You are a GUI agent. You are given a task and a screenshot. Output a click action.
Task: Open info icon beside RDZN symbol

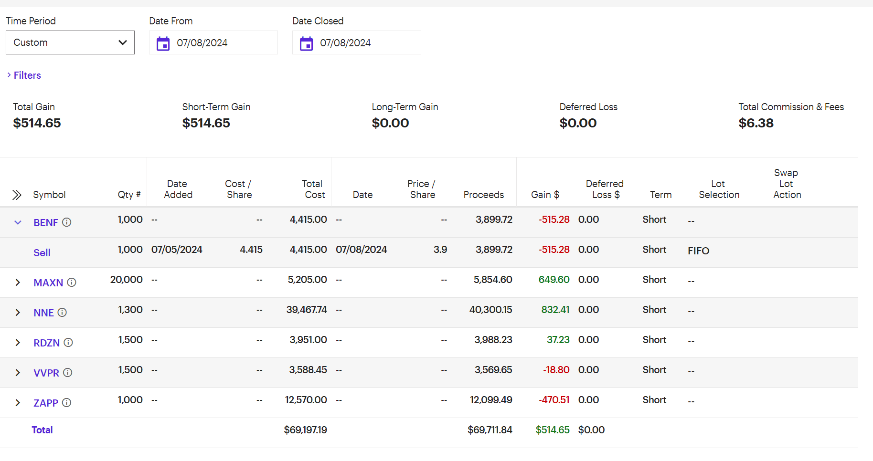point(68,343)
